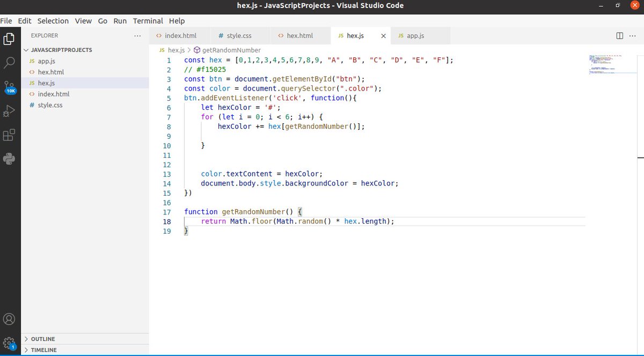The height and width of the screenshot is (356, 644).
Task: Click Math.floor on line 18
Action: coord(251,221)
